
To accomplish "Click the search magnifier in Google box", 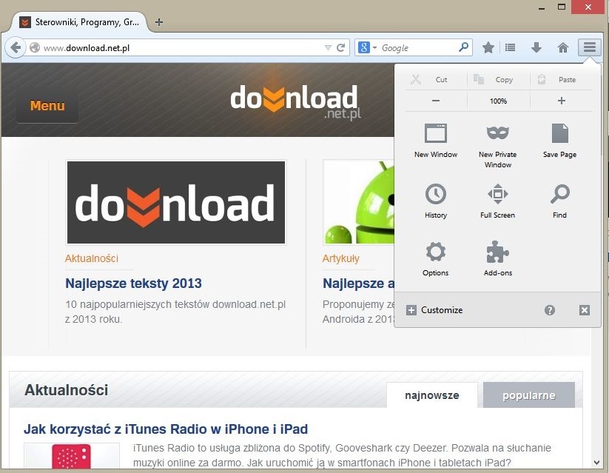I will point(463,47).
